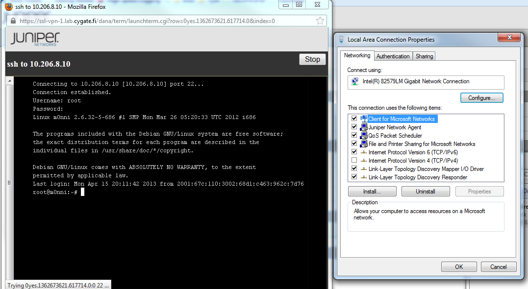Open the Sharing tab
This screenshot has height=289, width=528.
(424, 56)
